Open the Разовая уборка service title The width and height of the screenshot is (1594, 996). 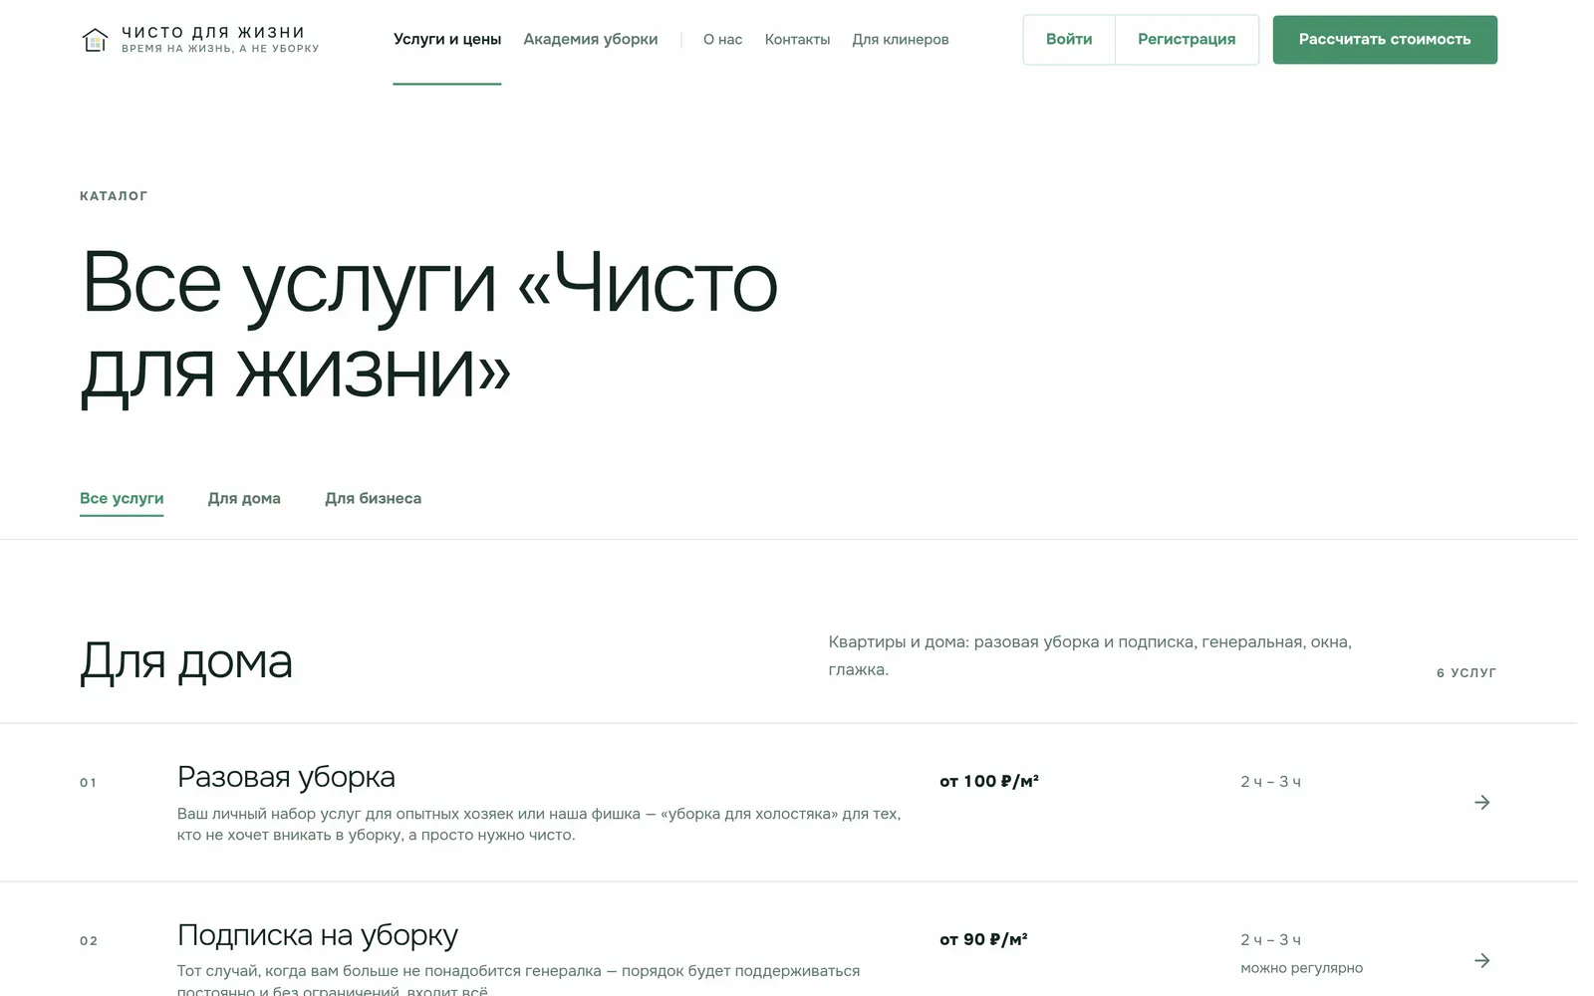286,777
